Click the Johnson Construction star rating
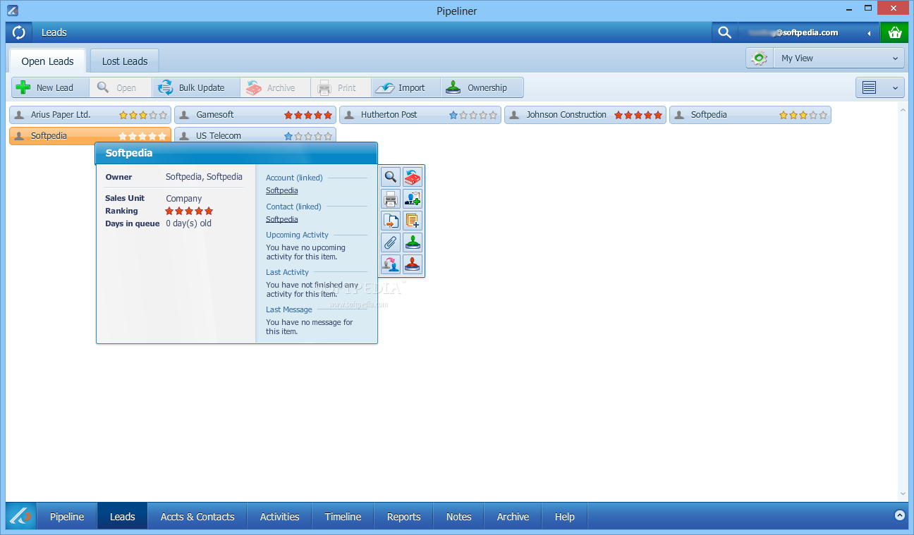Viewport: 914px width, 535px height. (638, 115)
